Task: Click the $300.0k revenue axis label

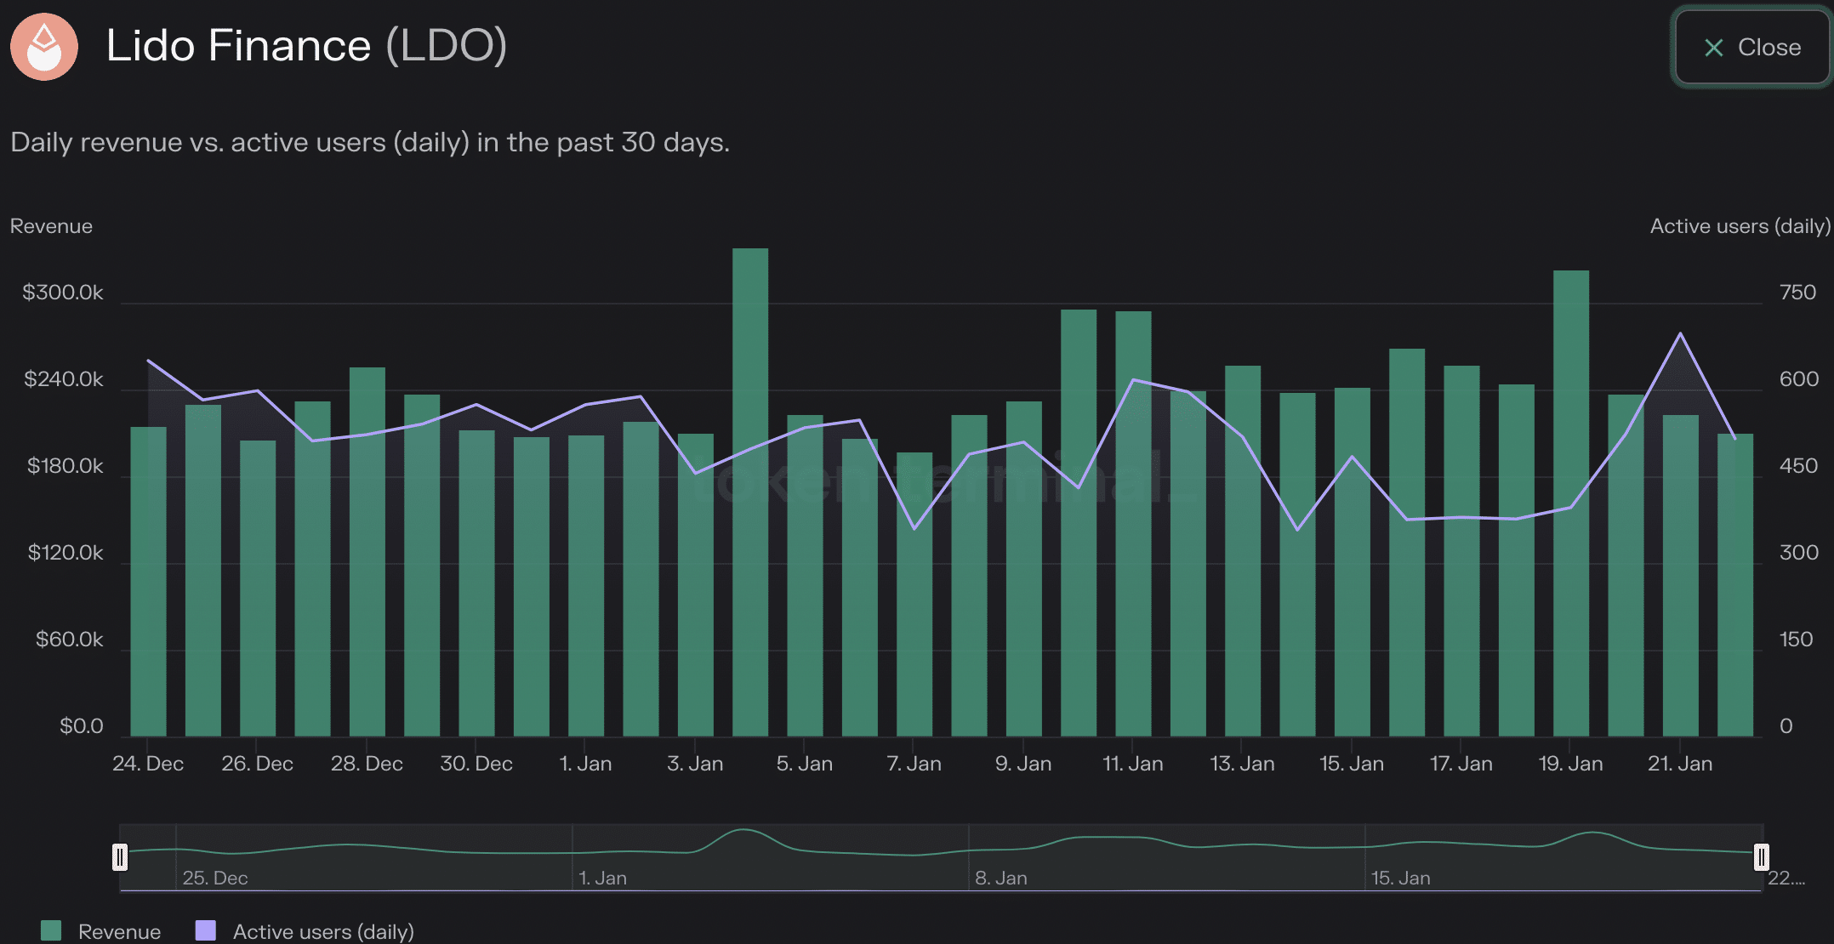Action: (x=63, y=293)
